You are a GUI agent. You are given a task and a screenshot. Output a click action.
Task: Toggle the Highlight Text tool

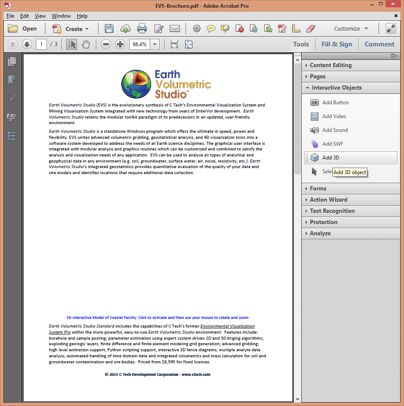tap(225, 28)
